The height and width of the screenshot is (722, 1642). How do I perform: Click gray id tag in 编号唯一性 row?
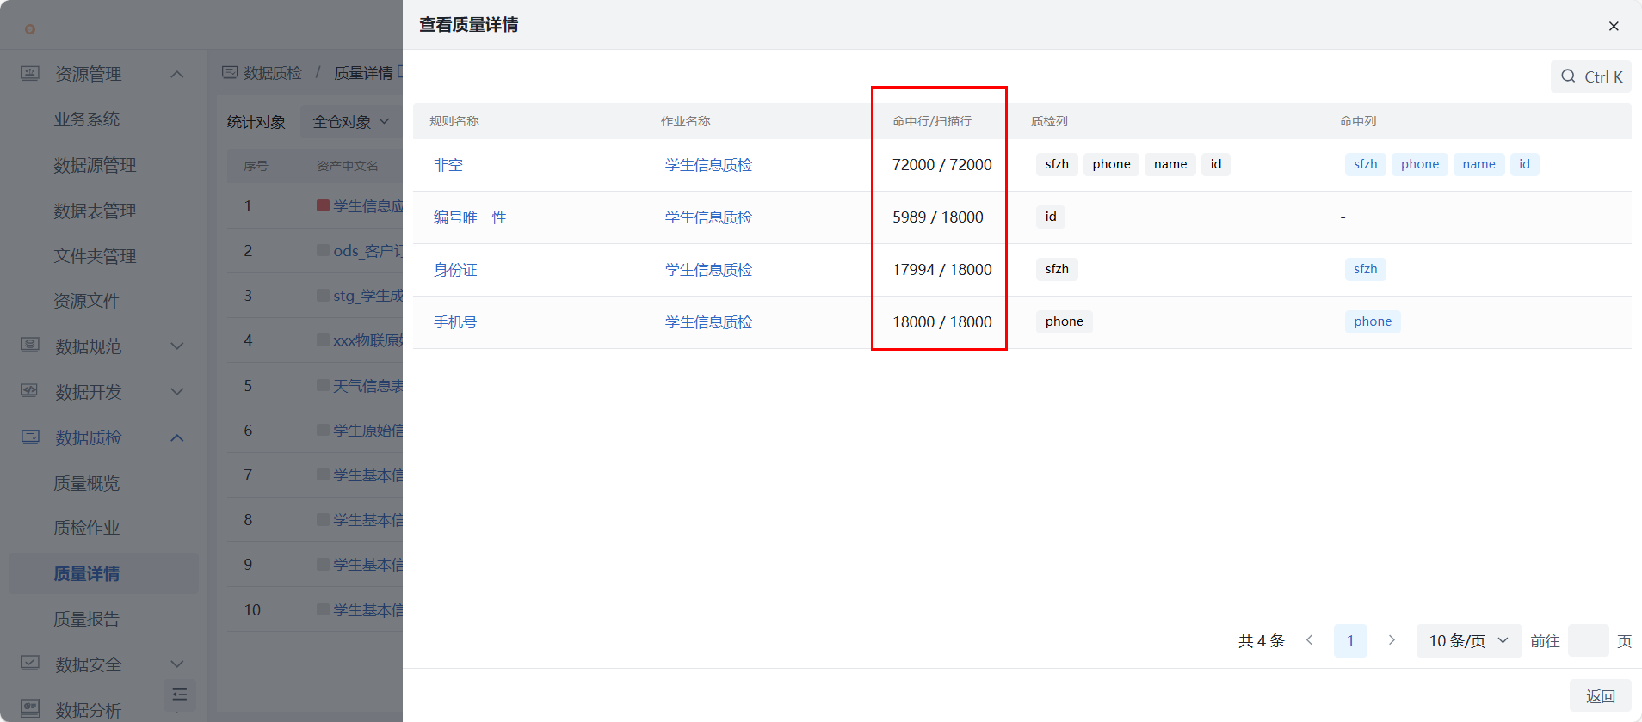click(1051, 217)
